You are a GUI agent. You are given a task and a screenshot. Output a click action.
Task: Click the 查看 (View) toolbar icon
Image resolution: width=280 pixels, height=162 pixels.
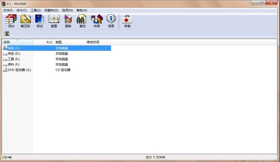click(54, 19)
